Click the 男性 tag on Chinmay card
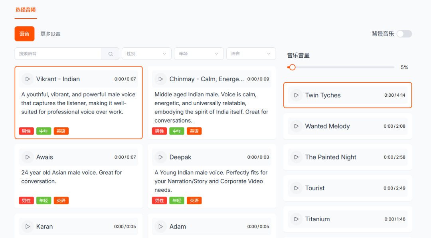Viewport: 431px width, 238px height. tap(159, 131)
